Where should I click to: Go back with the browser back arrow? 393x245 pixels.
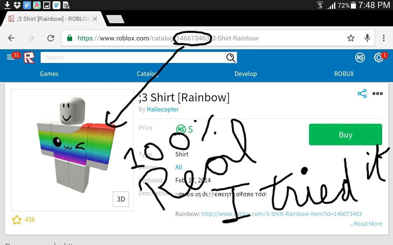[x=11, y=38]
